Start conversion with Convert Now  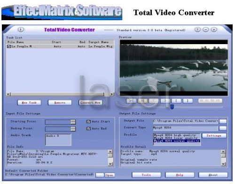coord(90,103)
